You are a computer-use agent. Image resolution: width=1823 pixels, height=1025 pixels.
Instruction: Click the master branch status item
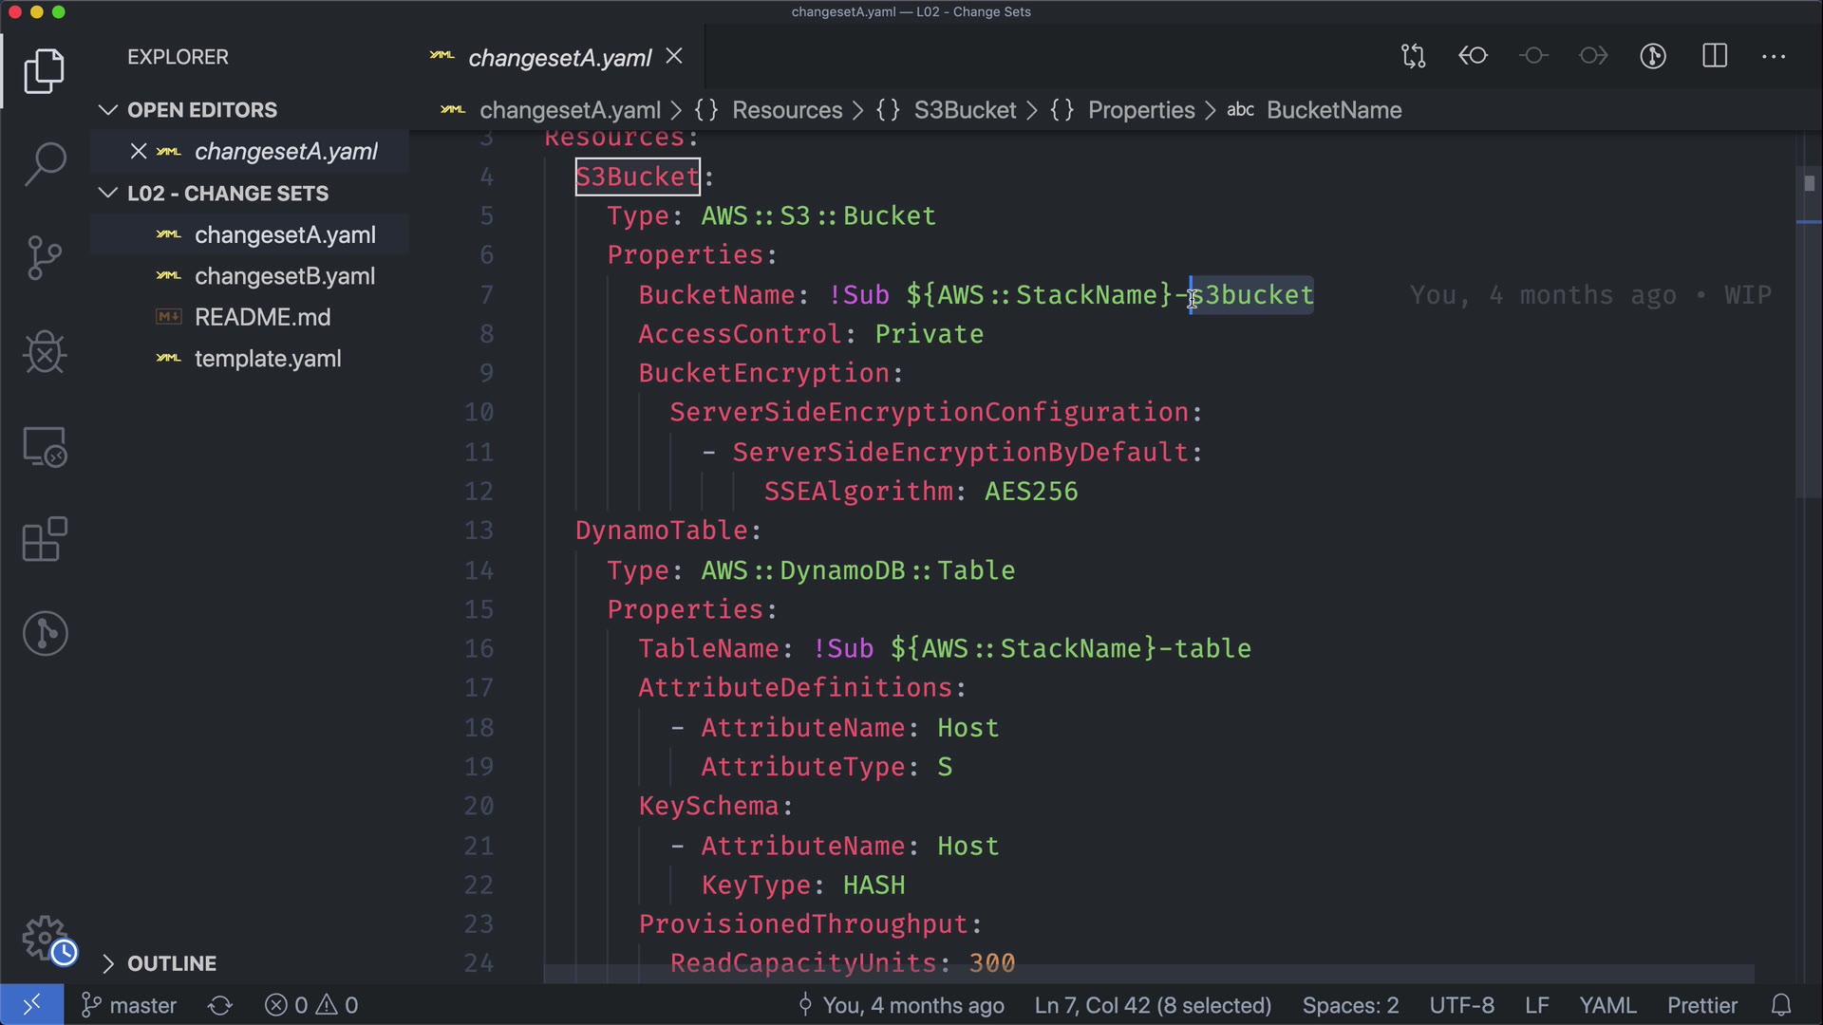tap(130, 1005)
